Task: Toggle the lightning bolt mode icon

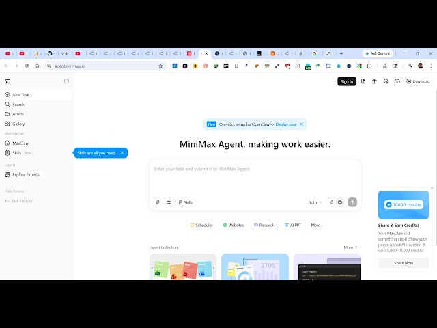Action: (x=331, y=202)
